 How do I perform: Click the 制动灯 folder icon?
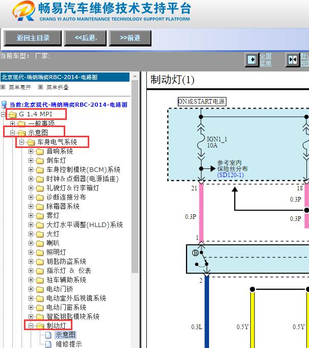click(40, 326)
